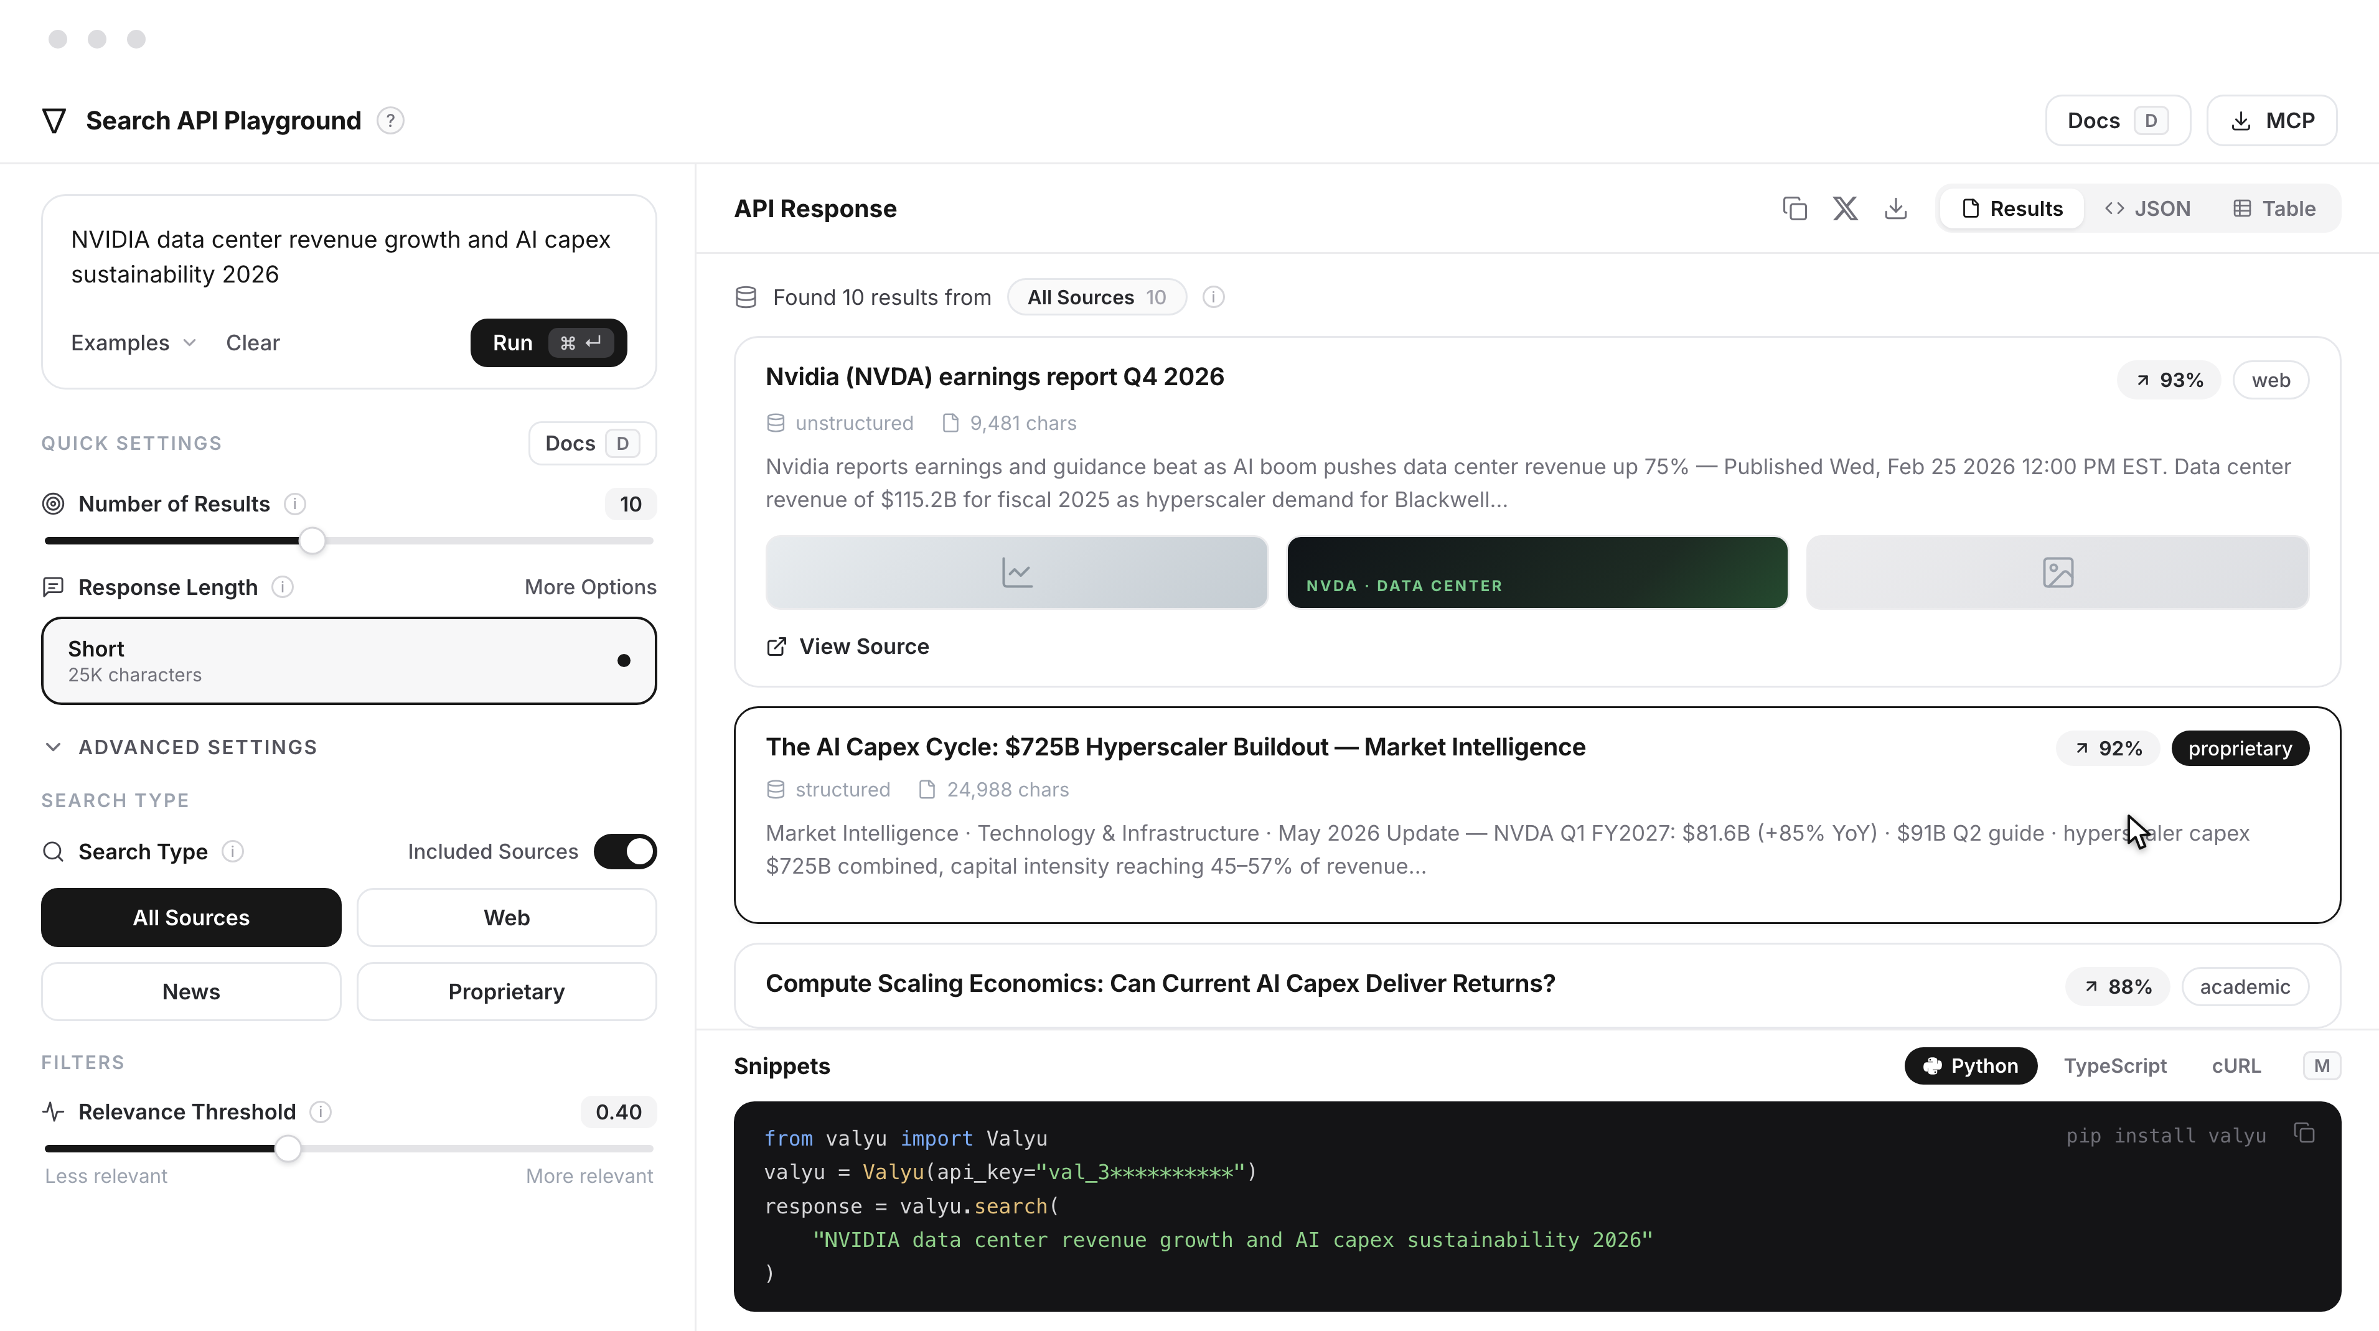Click the 9,481 chars label
The image size is (2379, 1331).
coord(1022,424)
